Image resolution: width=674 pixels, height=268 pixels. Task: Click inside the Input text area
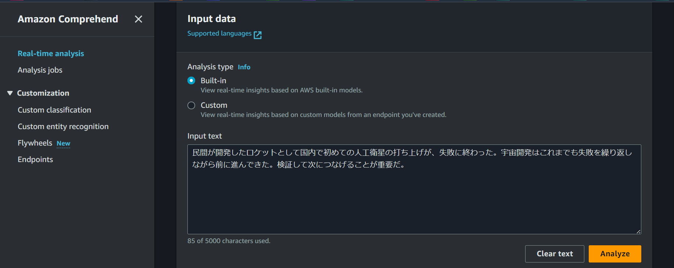click(x=414, y=198)
